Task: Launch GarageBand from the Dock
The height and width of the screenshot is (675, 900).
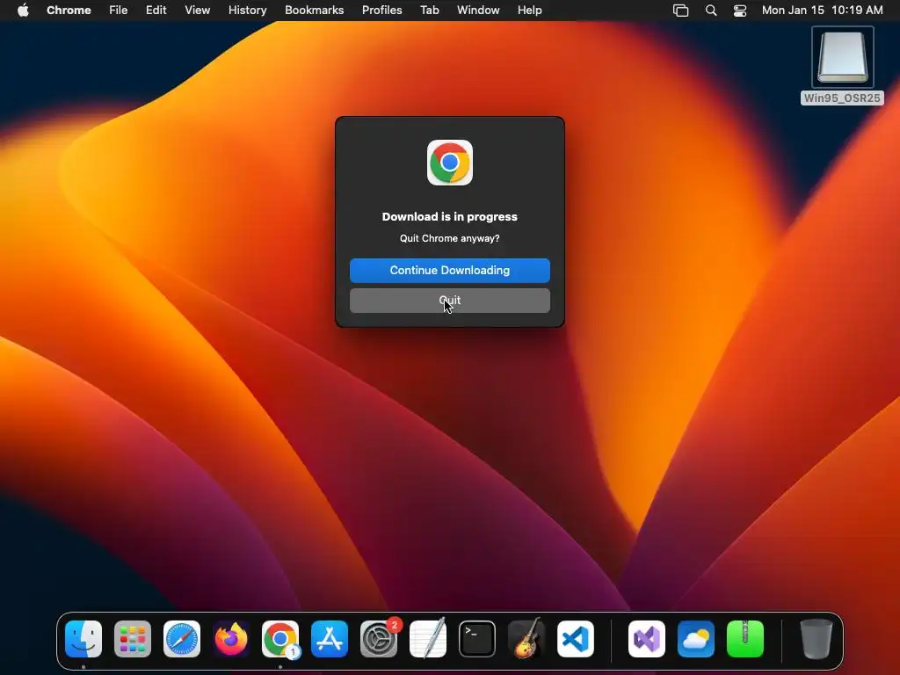Action: click(x=526, y=639)
